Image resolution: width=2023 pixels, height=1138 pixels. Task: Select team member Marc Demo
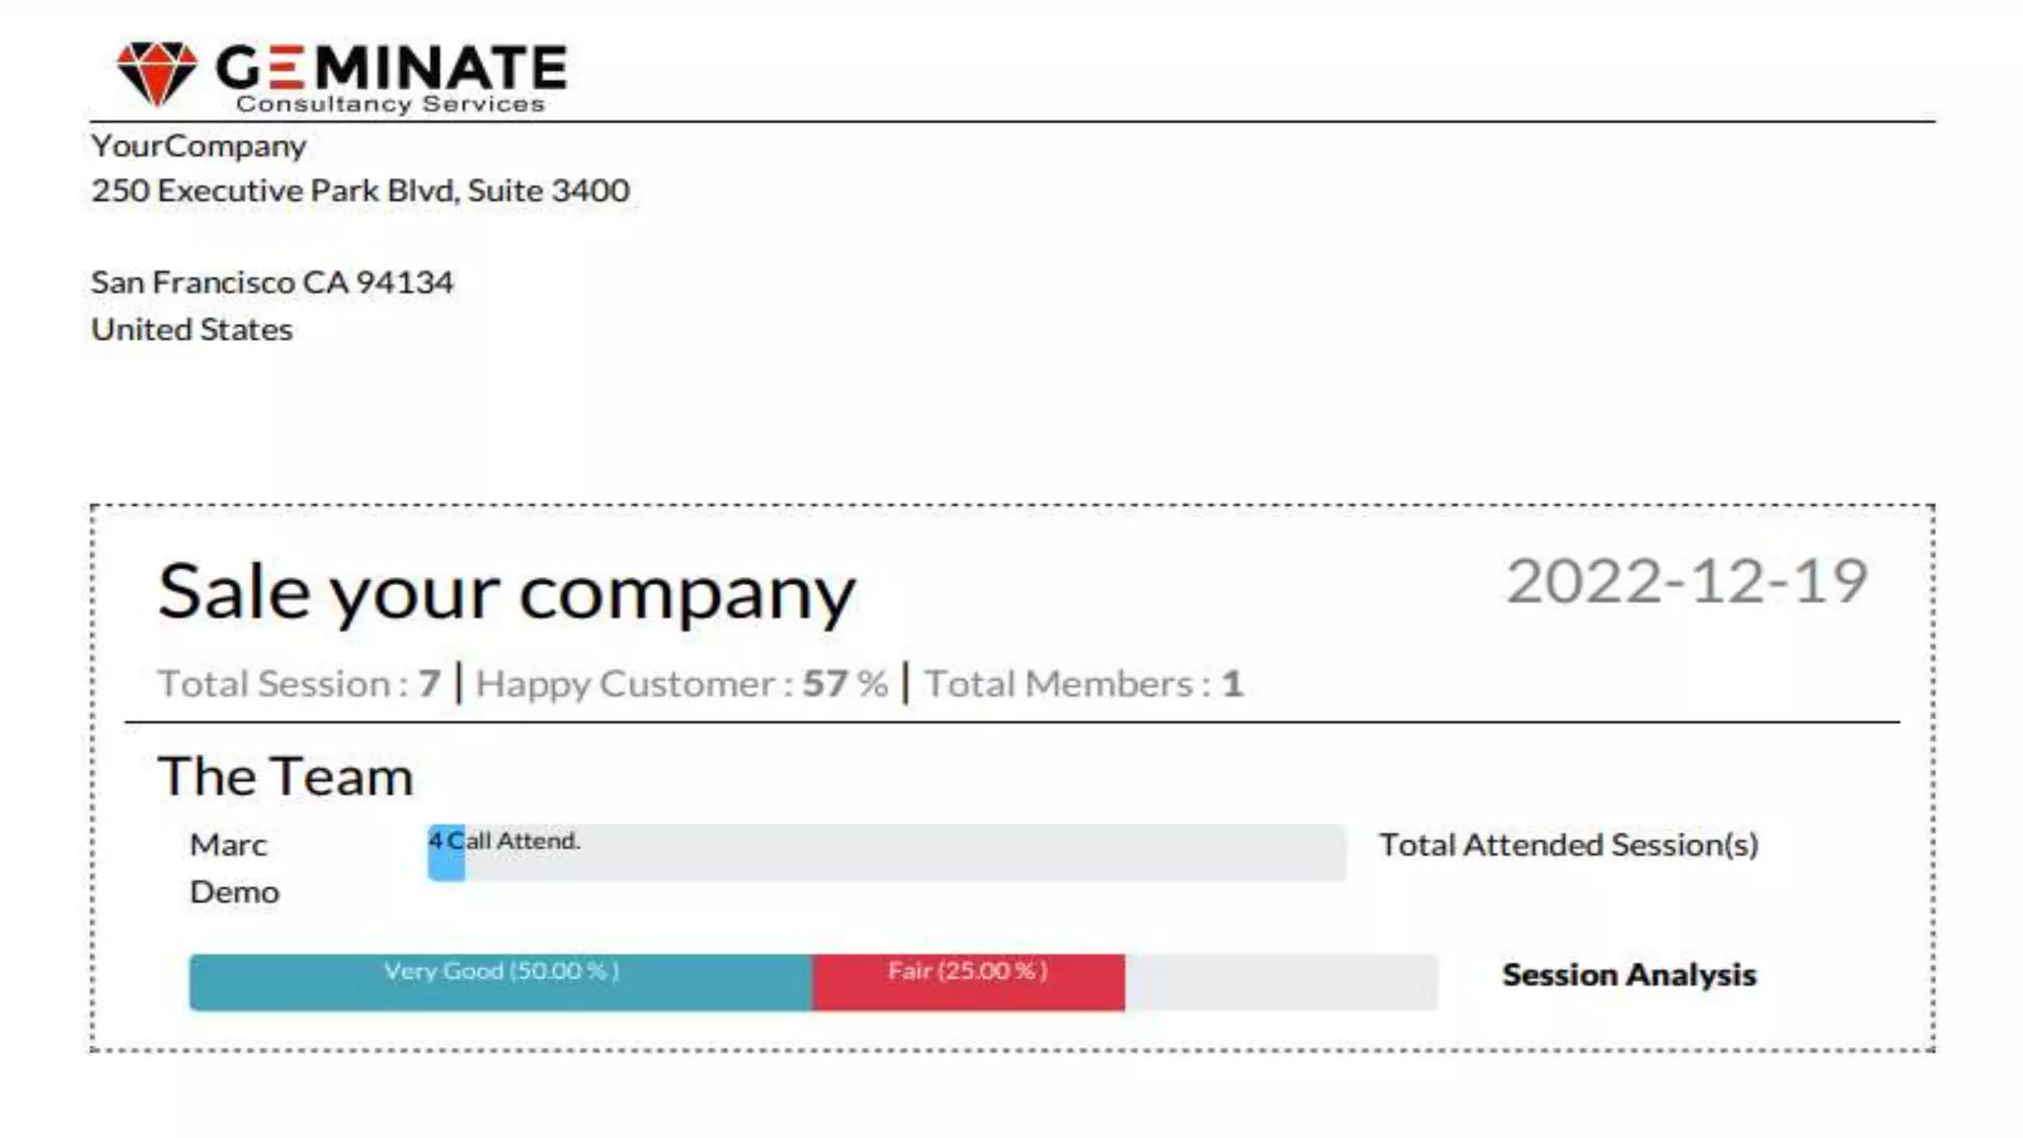coord(233,868)
